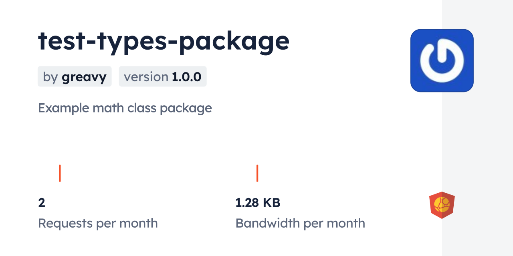
Task: Click the word "version" in the badge
Action: [146, 76]
